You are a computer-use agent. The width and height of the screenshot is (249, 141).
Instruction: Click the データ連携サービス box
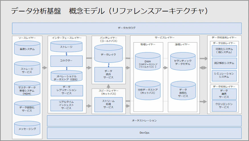tap(224, 94)
